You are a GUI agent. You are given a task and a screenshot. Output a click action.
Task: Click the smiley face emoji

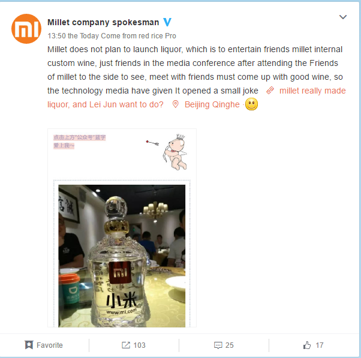(x=251, y=104)
